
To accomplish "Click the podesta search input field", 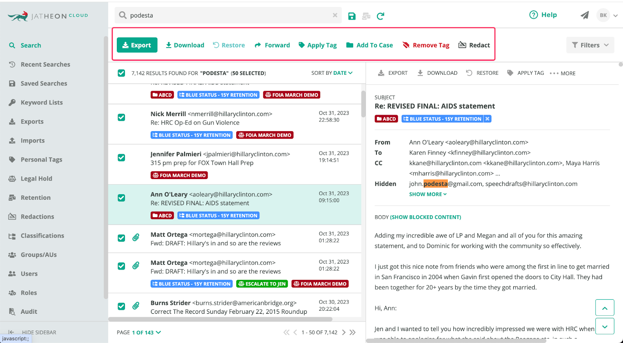I will point(228,15).
